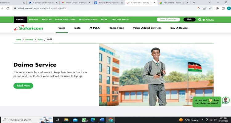Go to Home in the breadcrumb
Screen dimensions: 231x123
18,40
